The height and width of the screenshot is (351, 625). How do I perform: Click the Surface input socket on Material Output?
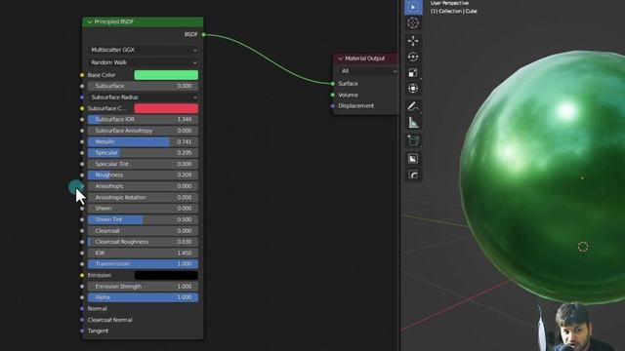(333, 84)
